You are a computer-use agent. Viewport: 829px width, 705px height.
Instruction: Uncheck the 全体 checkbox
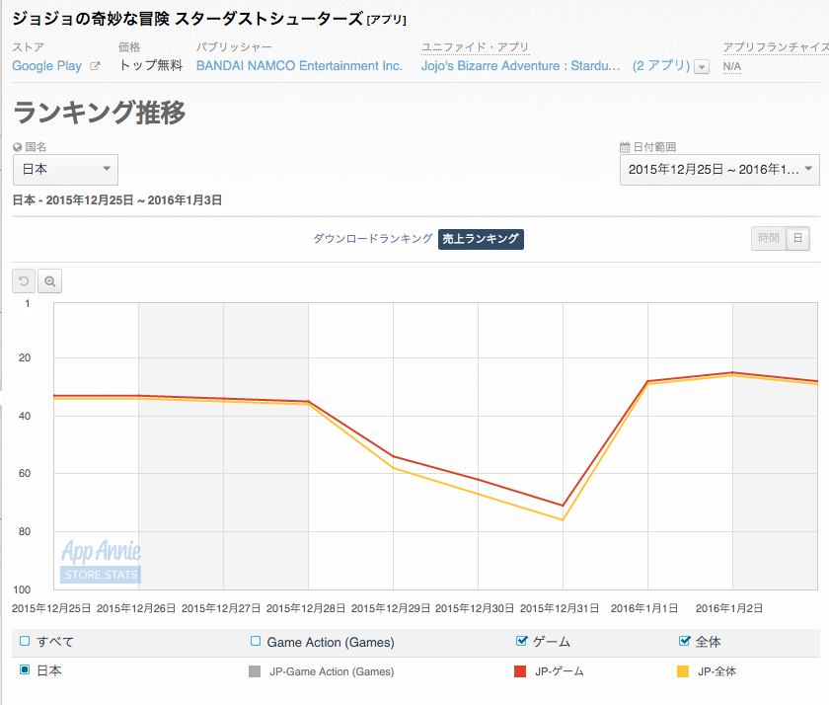pyautogui.click(x=684, y=641)
